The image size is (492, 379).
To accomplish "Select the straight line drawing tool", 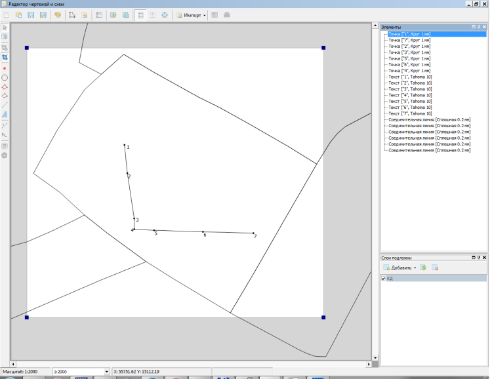I will [x=5, y=105].
